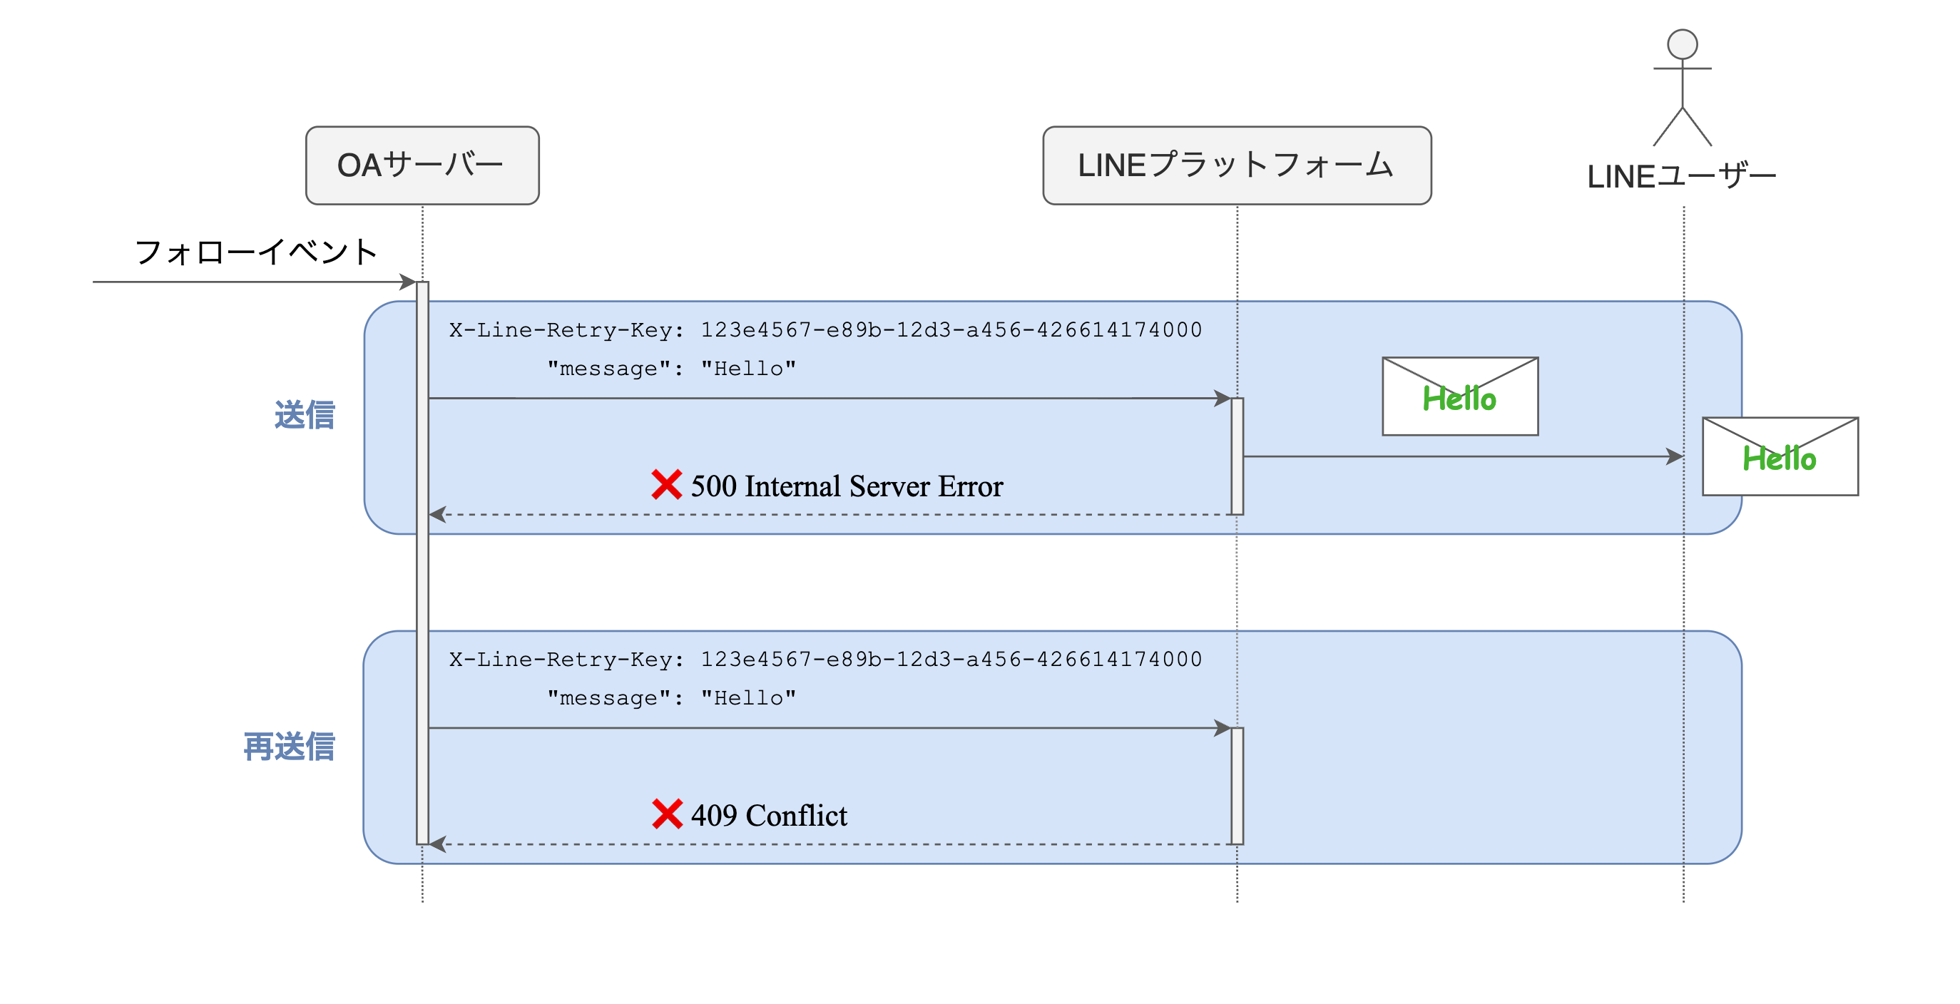This screenshot has width=1960, height=1004.
Task: Click the LINE user stick figure icon
Action: 1682,87
